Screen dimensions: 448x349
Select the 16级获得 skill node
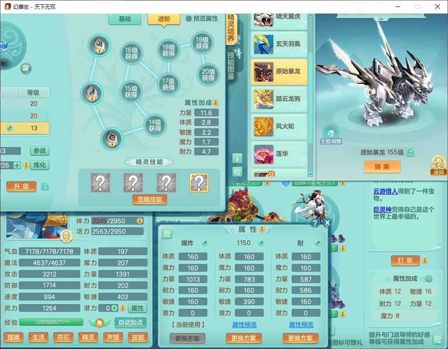tap(131, 53)
